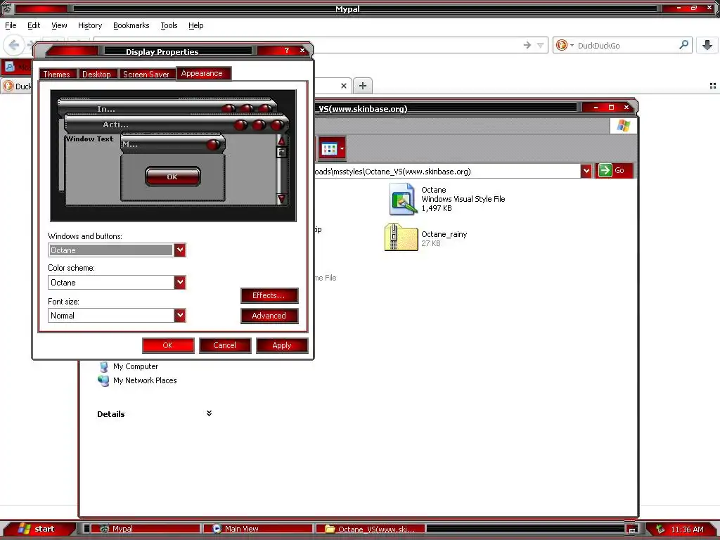Screen dimensions: 720x540
Task: Switch to Octane_VS folder taskbar button
Action: 370,529
